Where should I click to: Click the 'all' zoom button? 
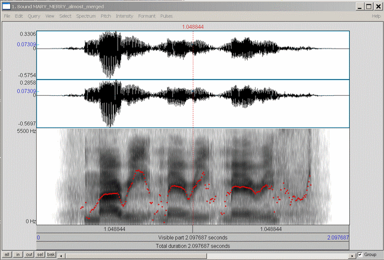tap(8, 255)
